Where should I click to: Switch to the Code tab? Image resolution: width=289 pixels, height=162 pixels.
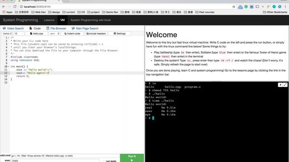point(35,28)
